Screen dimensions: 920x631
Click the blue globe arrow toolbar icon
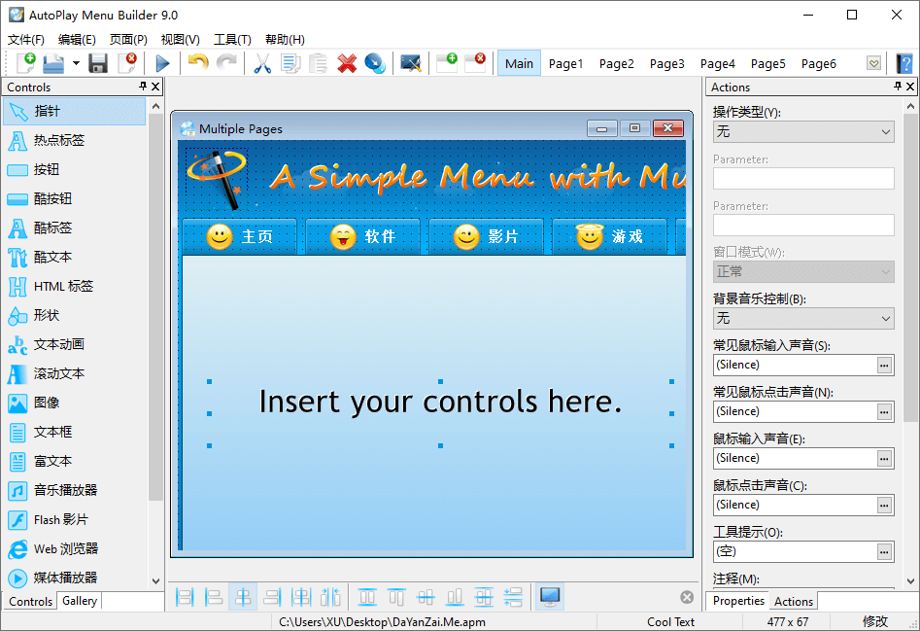click(374, 63)
